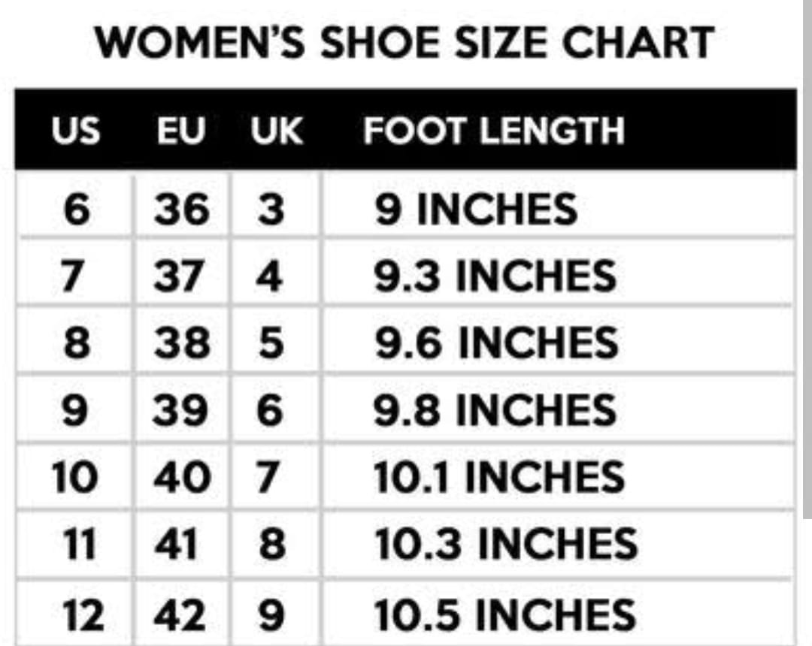Screen dimensions: 812x646
Task: Select the EU column header
Action: [181, 130]
